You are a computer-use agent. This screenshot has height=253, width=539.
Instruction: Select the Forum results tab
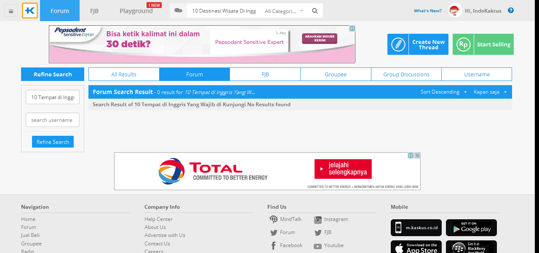[x=195, y=74]
